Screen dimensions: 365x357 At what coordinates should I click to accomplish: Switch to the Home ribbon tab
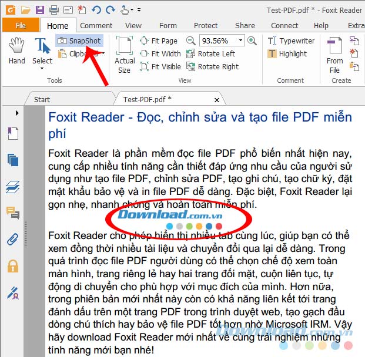point(58,26)
